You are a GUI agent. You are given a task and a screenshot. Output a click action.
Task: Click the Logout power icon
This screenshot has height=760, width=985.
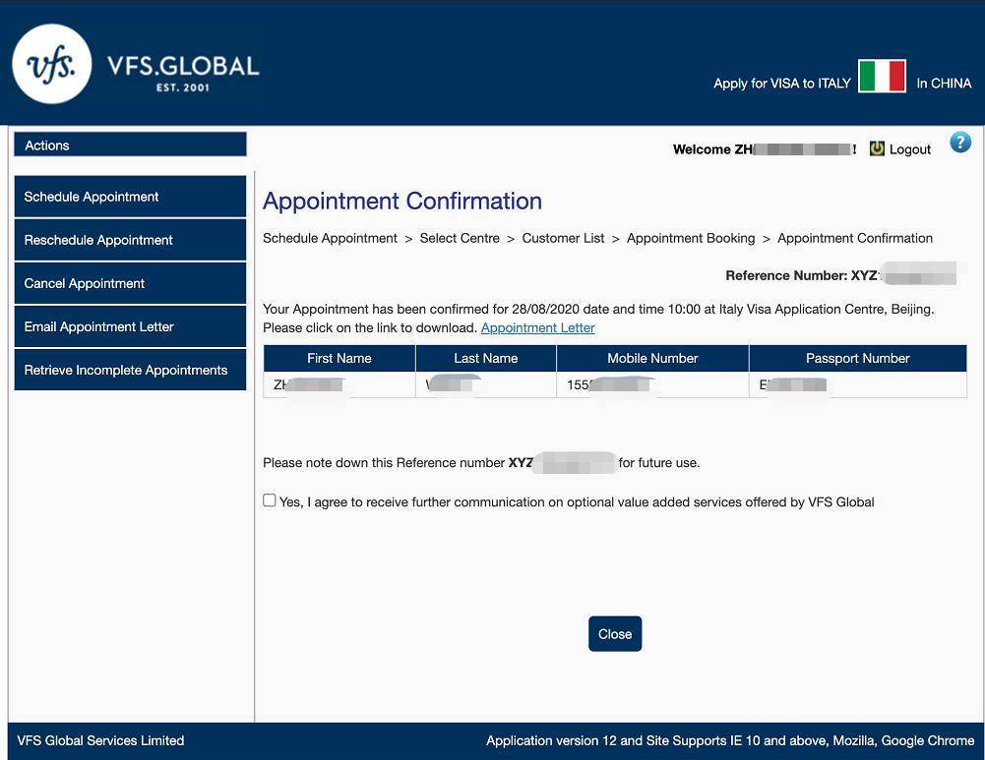click(x=877, y=148)
